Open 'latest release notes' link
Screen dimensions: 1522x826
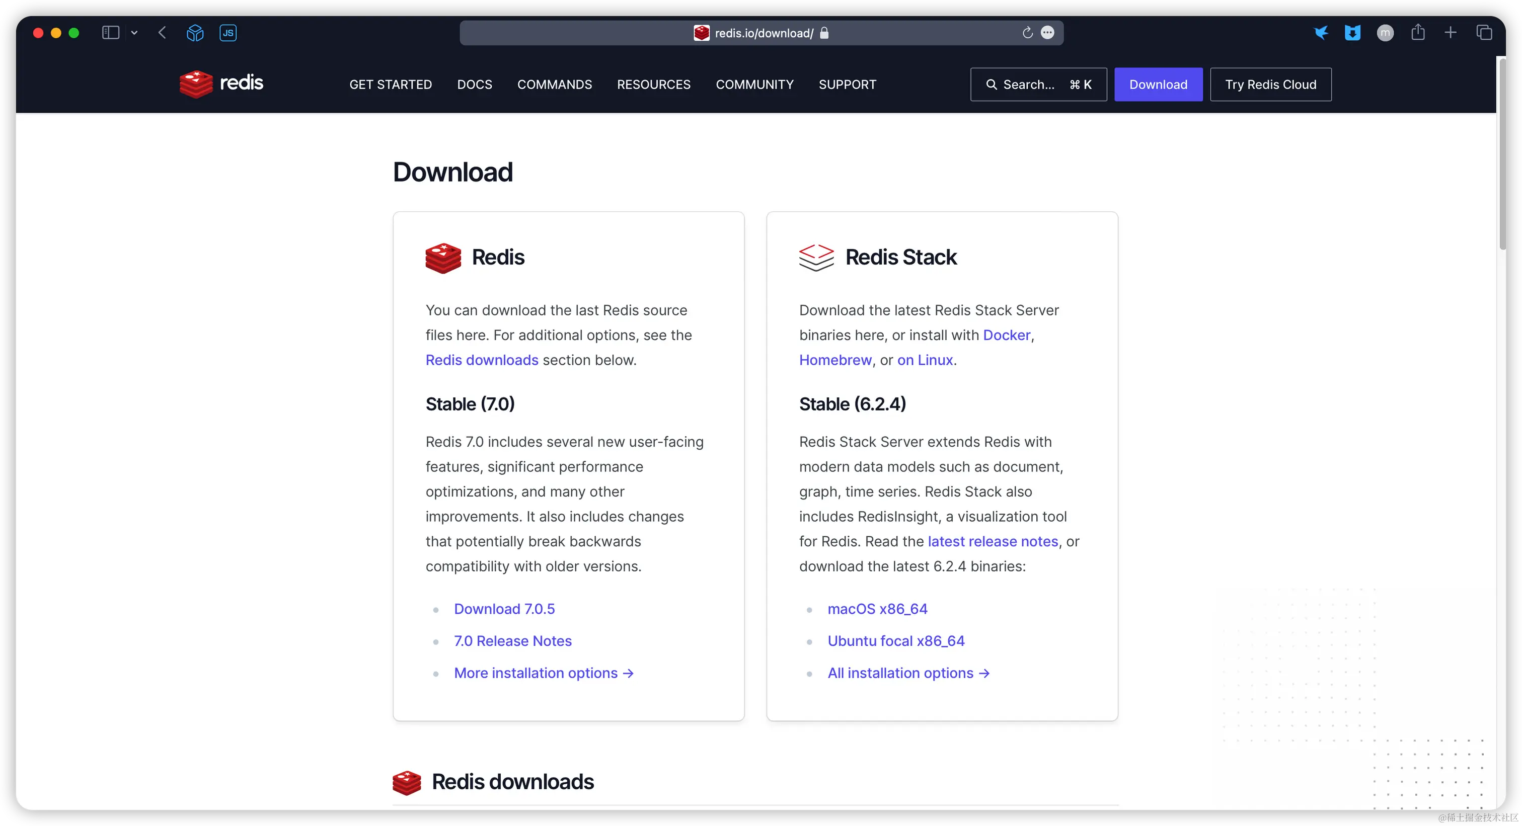(993, 541)
